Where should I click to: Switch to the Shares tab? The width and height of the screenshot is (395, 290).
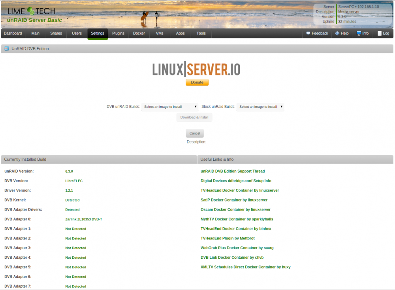click(56, 33)
